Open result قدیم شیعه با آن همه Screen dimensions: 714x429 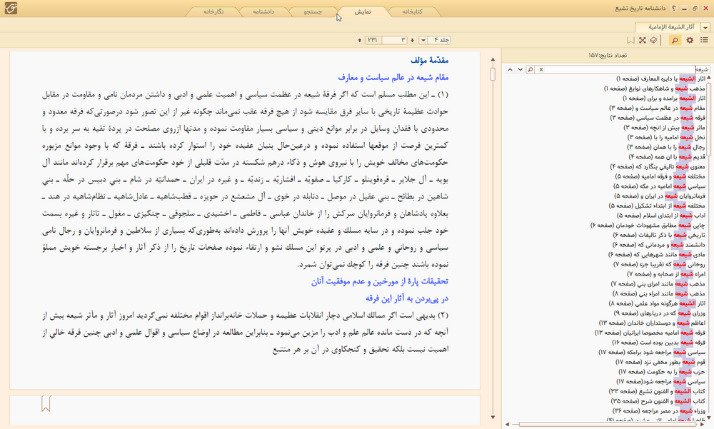[x=667, y=157]
